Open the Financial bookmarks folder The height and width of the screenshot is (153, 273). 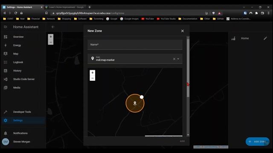point(34,19)
